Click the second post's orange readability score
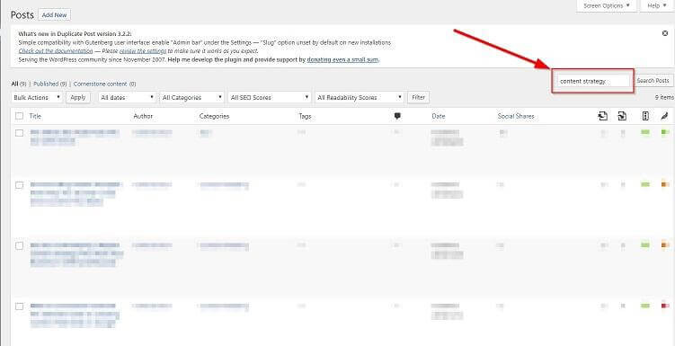Viewport: 675px width, 346px height. [665, 184]
